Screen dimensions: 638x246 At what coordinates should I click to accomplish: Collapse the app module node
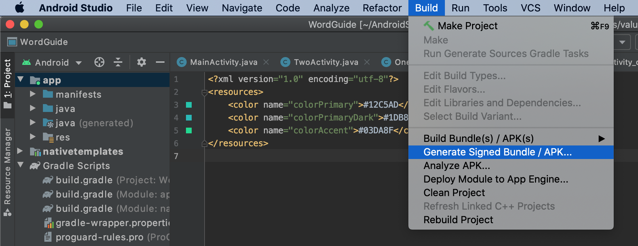(x=21, y=80)
